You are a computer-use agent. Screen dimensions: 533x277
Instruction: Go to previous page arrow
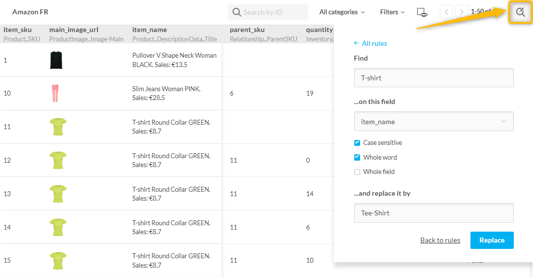(x=446, y=12)
